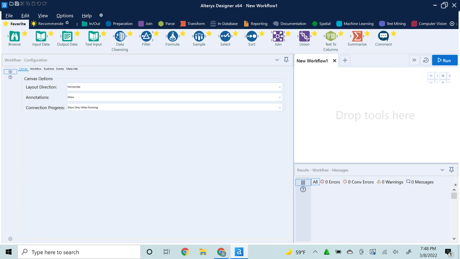The height and width of the screenshot is (259, 460).
Task: Open File Explorer from the taskbar
Action: [x=203, y=252]
